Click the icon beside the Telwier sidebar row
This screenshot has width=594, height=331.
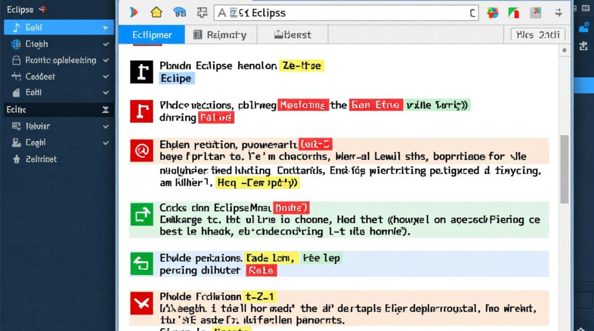coord(16,126)
